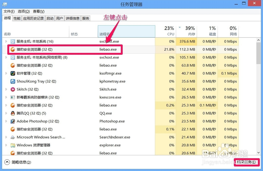Screen dimensions: 263x171
Task: Select the SearchIndexer.exe process name
Action: tap(115, 137)
